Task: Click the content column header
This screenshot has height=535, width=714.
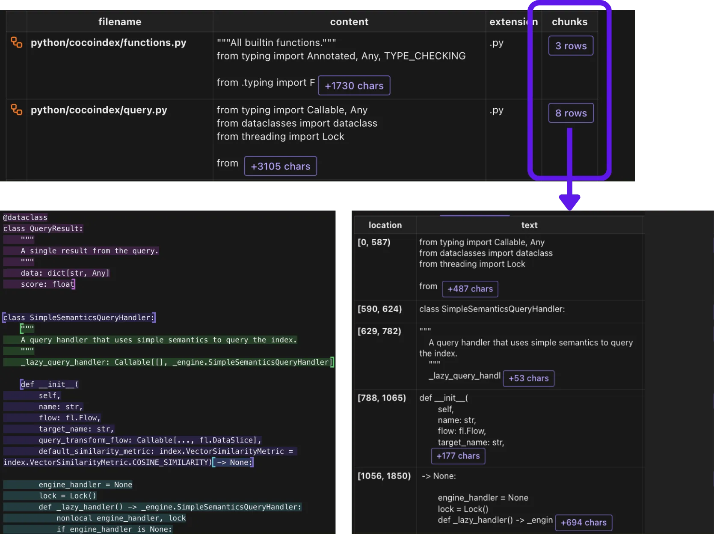Action: coord(349,22)
